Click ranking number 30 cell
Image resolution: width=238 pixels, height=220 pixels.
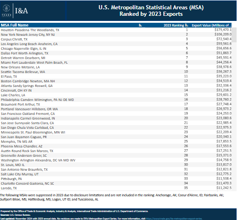186,165
